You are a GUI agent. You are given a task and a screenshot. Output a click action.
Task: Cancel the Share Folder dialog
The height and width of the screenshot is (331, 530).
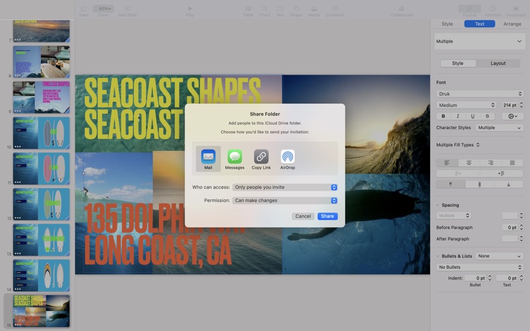(x=303, y=216)
